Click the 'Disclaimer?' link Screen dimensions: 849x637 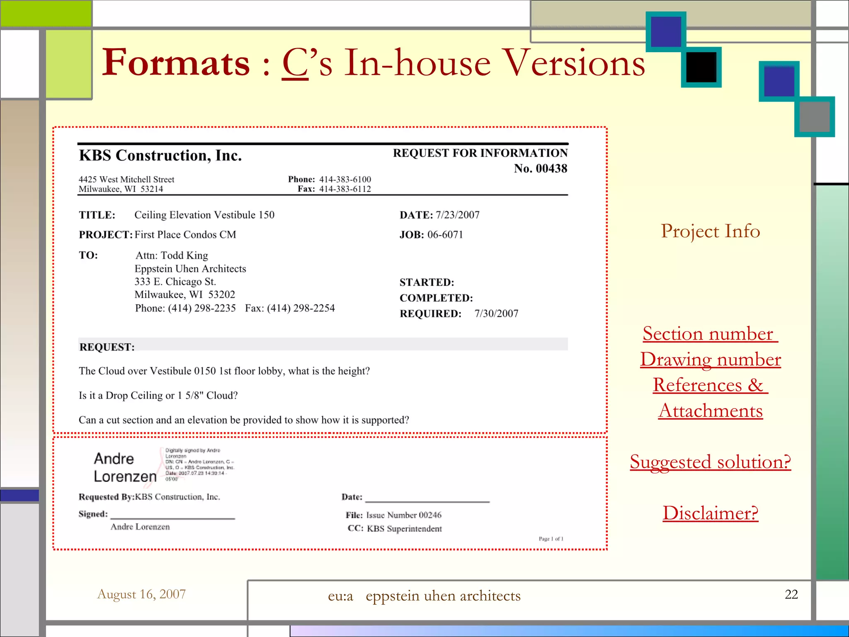(x=711, y=513)
